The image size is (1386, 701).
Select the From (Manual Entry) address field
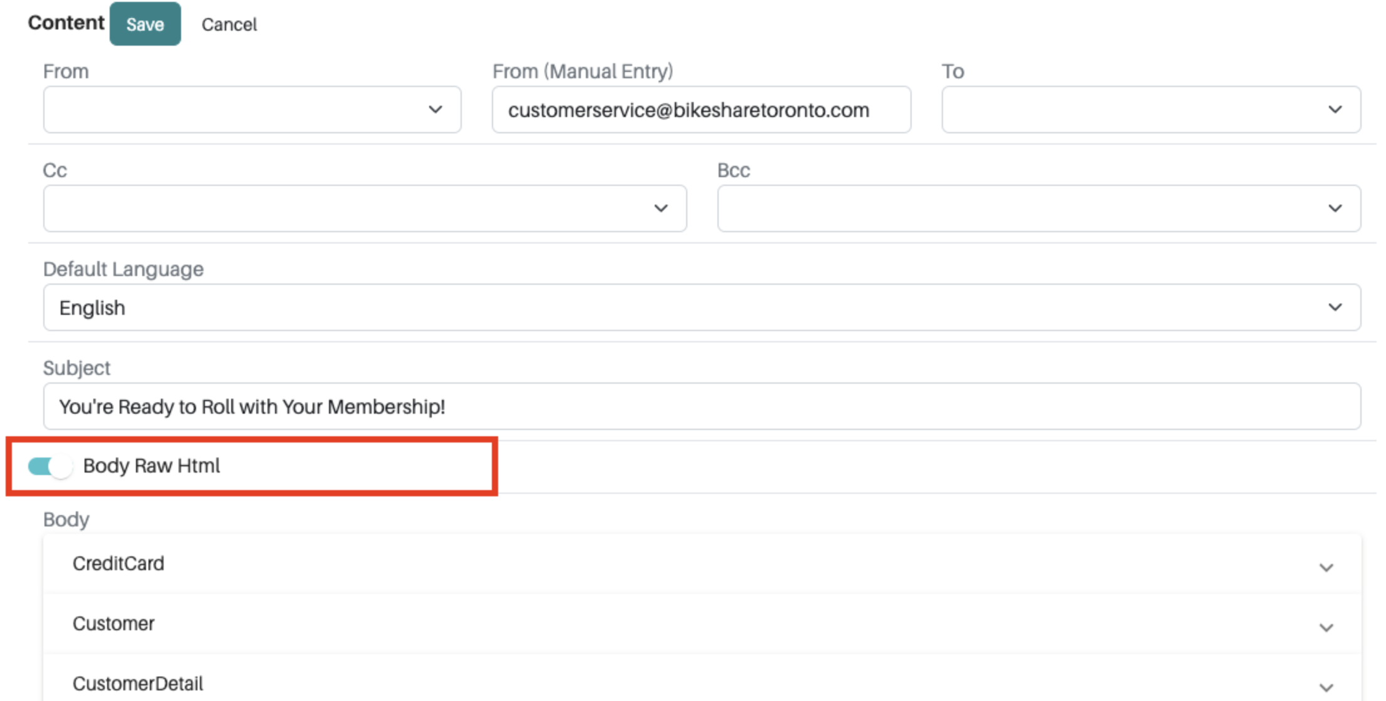point(701,110)
